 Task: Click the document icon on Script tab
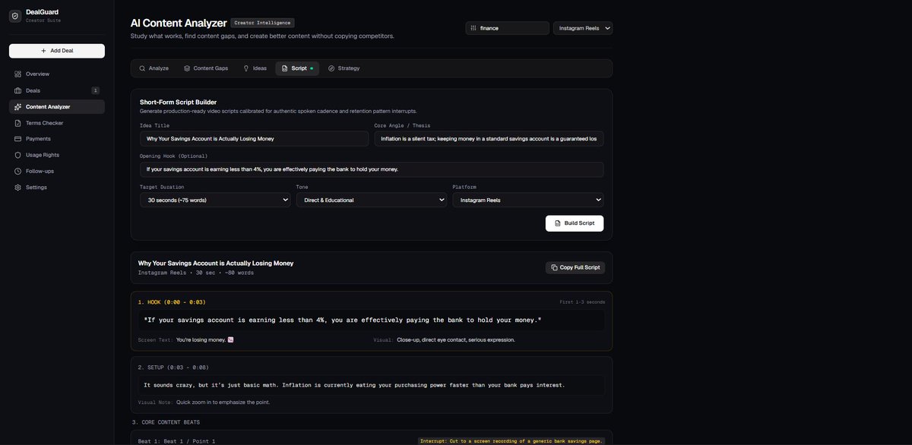point(285,68)
